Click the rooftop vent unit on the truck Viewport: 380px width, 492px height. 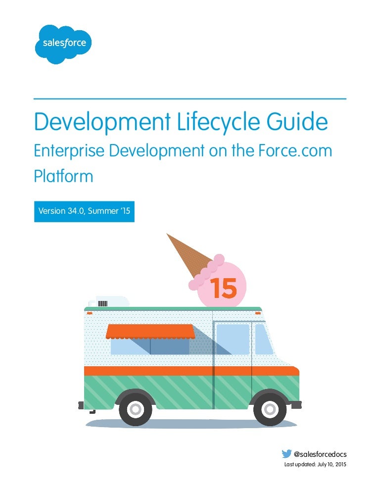tap(109, 301)
